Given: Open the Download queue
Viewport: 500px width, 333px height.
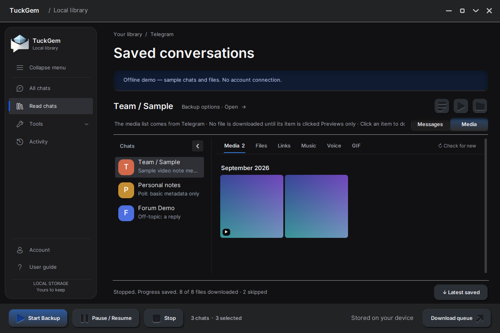Looking at the screenshot, I should [x=457, y=318].
